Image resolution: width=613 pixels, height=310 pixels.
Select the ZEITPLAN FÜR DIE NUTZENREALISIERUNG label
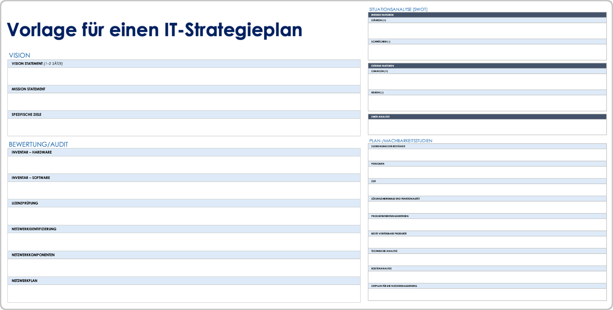pos(394,286)
